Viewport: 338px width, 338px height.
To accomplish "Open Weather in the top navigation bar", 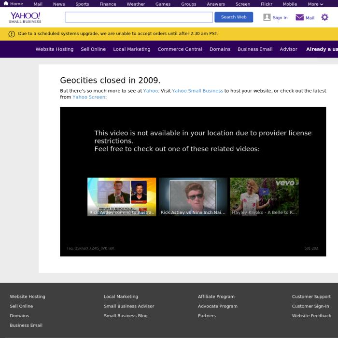I will 136,4.
